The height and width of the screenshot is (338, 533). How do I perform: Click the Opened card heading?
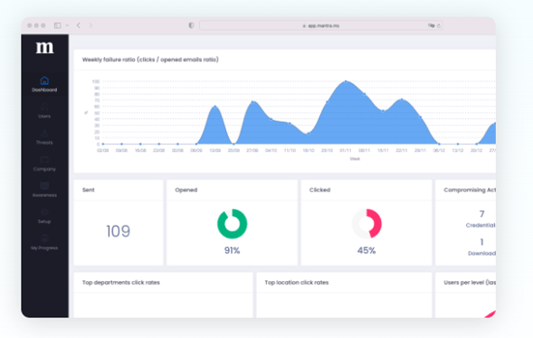[186, 190]
